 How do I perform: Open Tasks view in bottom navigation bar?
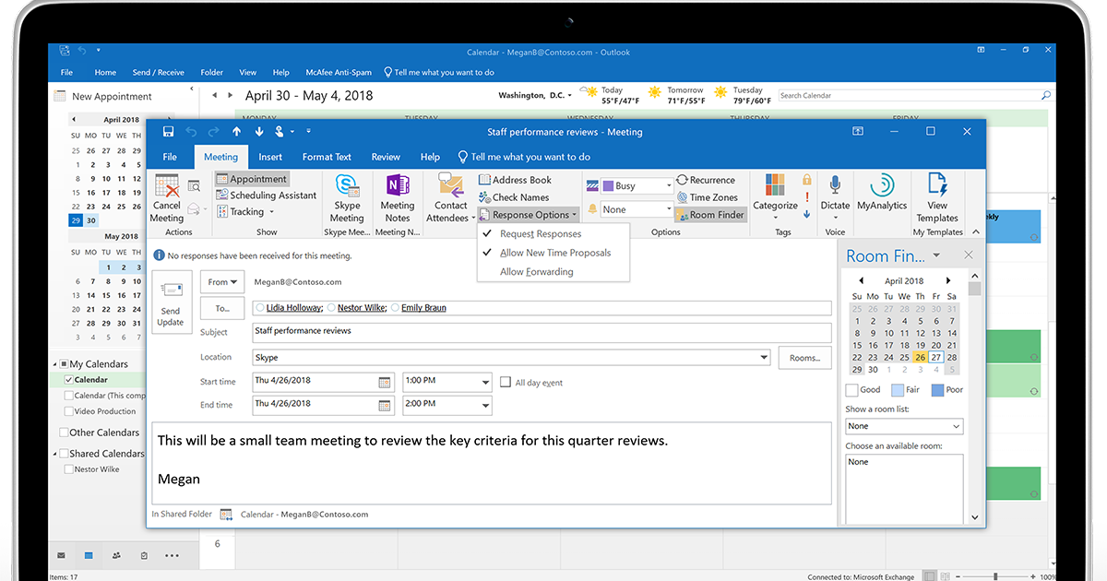[144, 556]
